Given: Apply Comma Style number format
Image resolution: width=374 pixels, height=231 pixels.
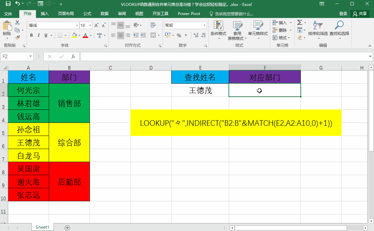Looking at the screenshot, I should point(186,35).
